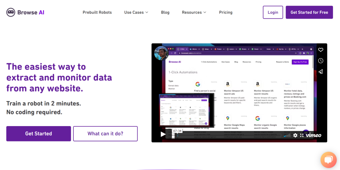
Task: Like the video with heart icon
Action: pos(320,50)
